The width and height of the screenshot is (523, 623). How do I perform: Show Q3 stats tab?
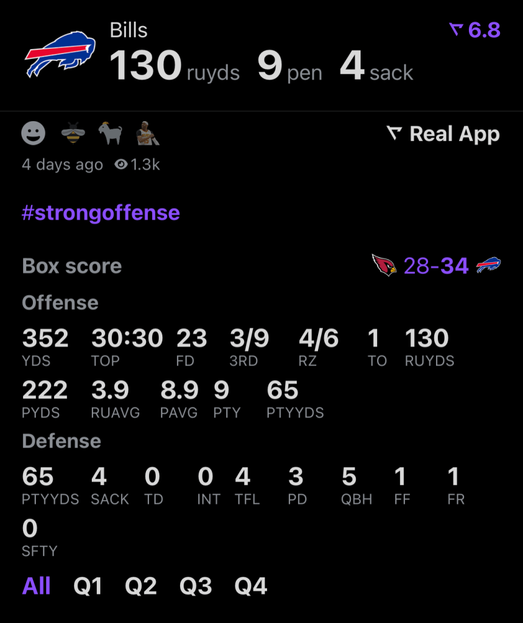point(196,586)
